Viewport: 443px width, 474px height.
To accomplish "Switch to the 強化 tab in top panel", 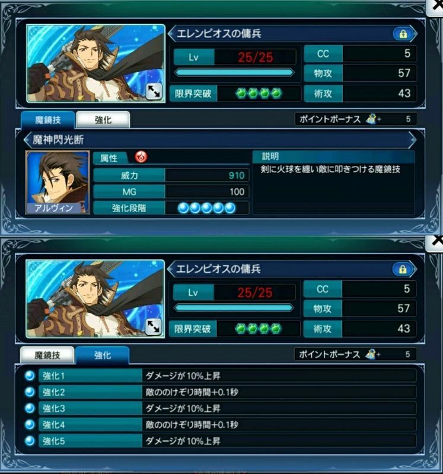I will 103,120.
